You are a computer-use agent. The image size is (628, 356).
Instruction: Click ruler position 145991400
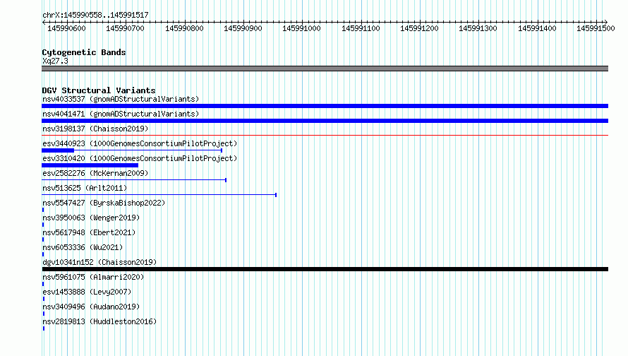click(x=537, y=28)
